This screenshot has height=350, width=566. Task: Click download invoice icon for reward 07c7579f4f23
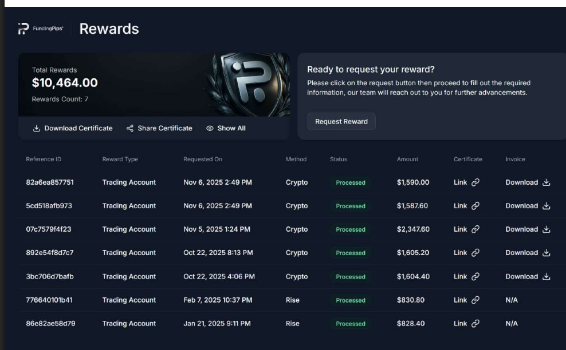(546, 230)
